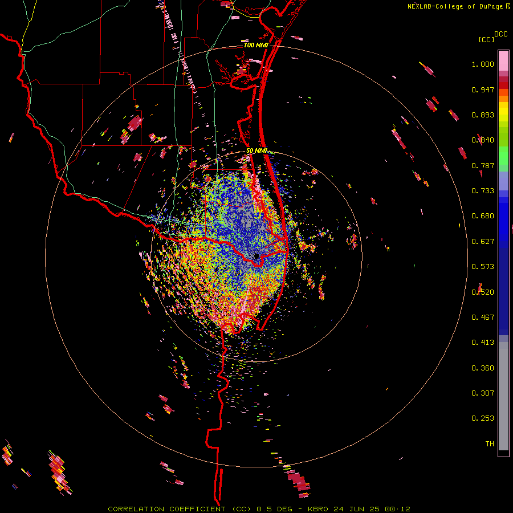Click the 0.840 color scale value
Screen dimensions: 513x513
pos(483,140)
